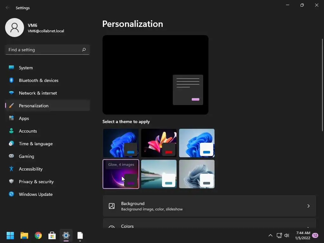324x243 pixels.
Task: Click the Background picture icon
Action: click(x=112, y=206)
